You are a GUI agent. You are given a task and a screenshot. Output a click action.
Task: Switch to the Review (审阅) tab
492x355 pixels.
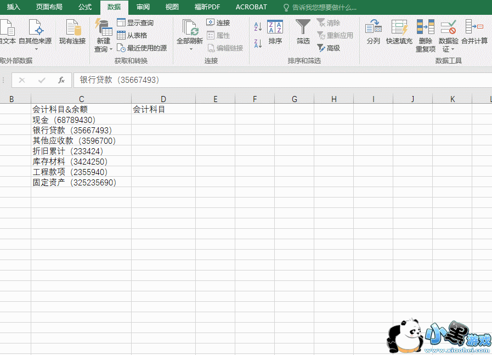point(143,7)
